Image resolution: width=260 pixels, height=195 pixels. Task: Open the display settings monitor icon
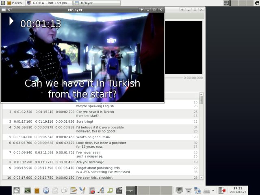point(179,191)
